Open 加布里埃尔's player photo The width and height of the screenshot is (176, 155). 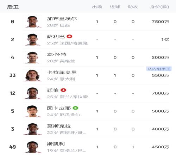click(x=32, y=21)
